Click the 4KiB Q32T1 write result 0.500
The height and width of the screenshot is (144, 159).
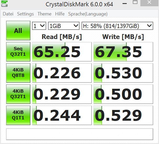pos(123,94)
